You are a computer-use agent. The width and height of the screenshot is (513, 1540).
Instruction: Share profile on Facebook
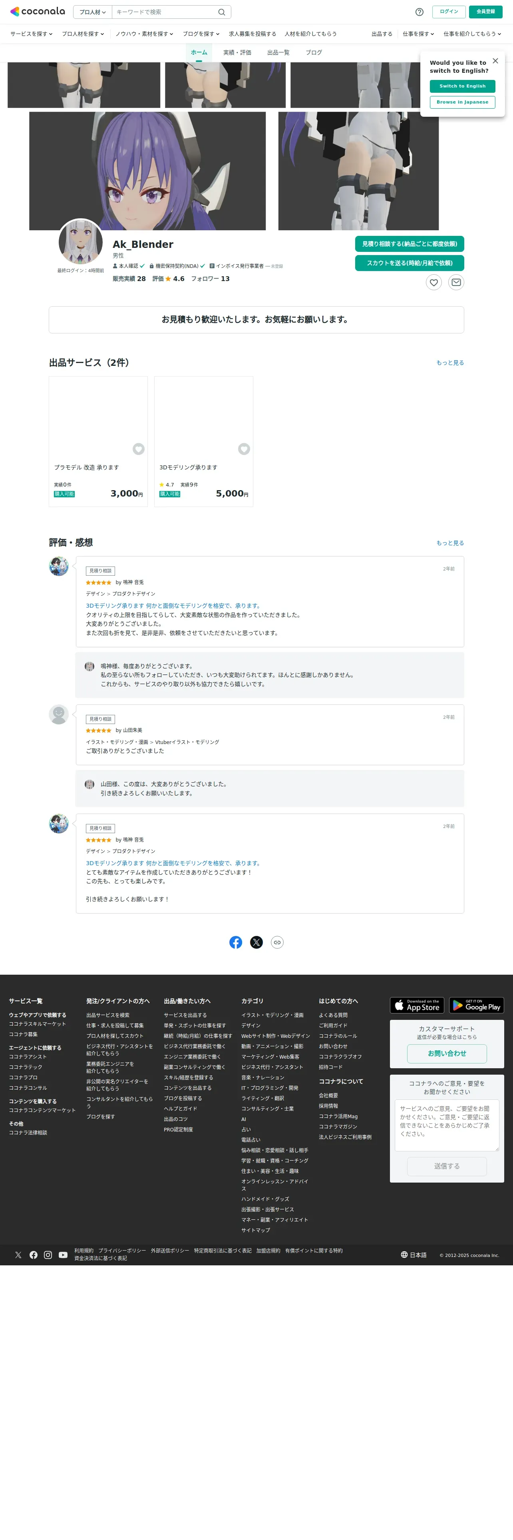pos(236,942)
